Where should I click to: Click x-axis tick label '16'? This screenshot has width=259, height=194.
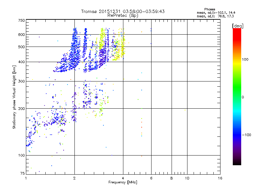click(220, 178)
